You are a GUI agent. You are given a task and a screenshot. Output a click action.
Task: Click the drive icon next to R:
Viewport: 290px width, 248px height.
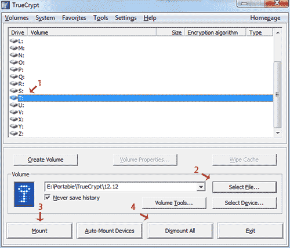[13, 84]
